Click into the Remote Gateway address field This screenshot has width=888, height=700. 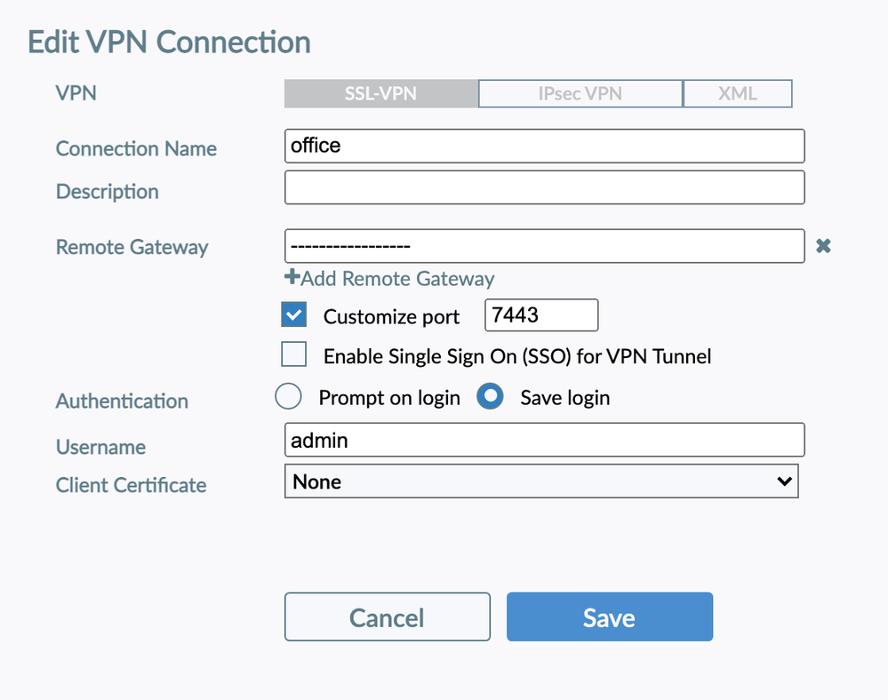point(544,246)
